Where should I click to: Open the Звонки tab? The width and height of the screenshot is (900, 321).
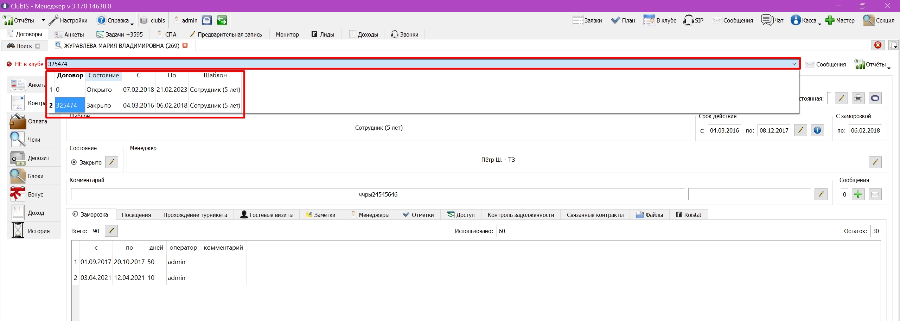point(404,34)
